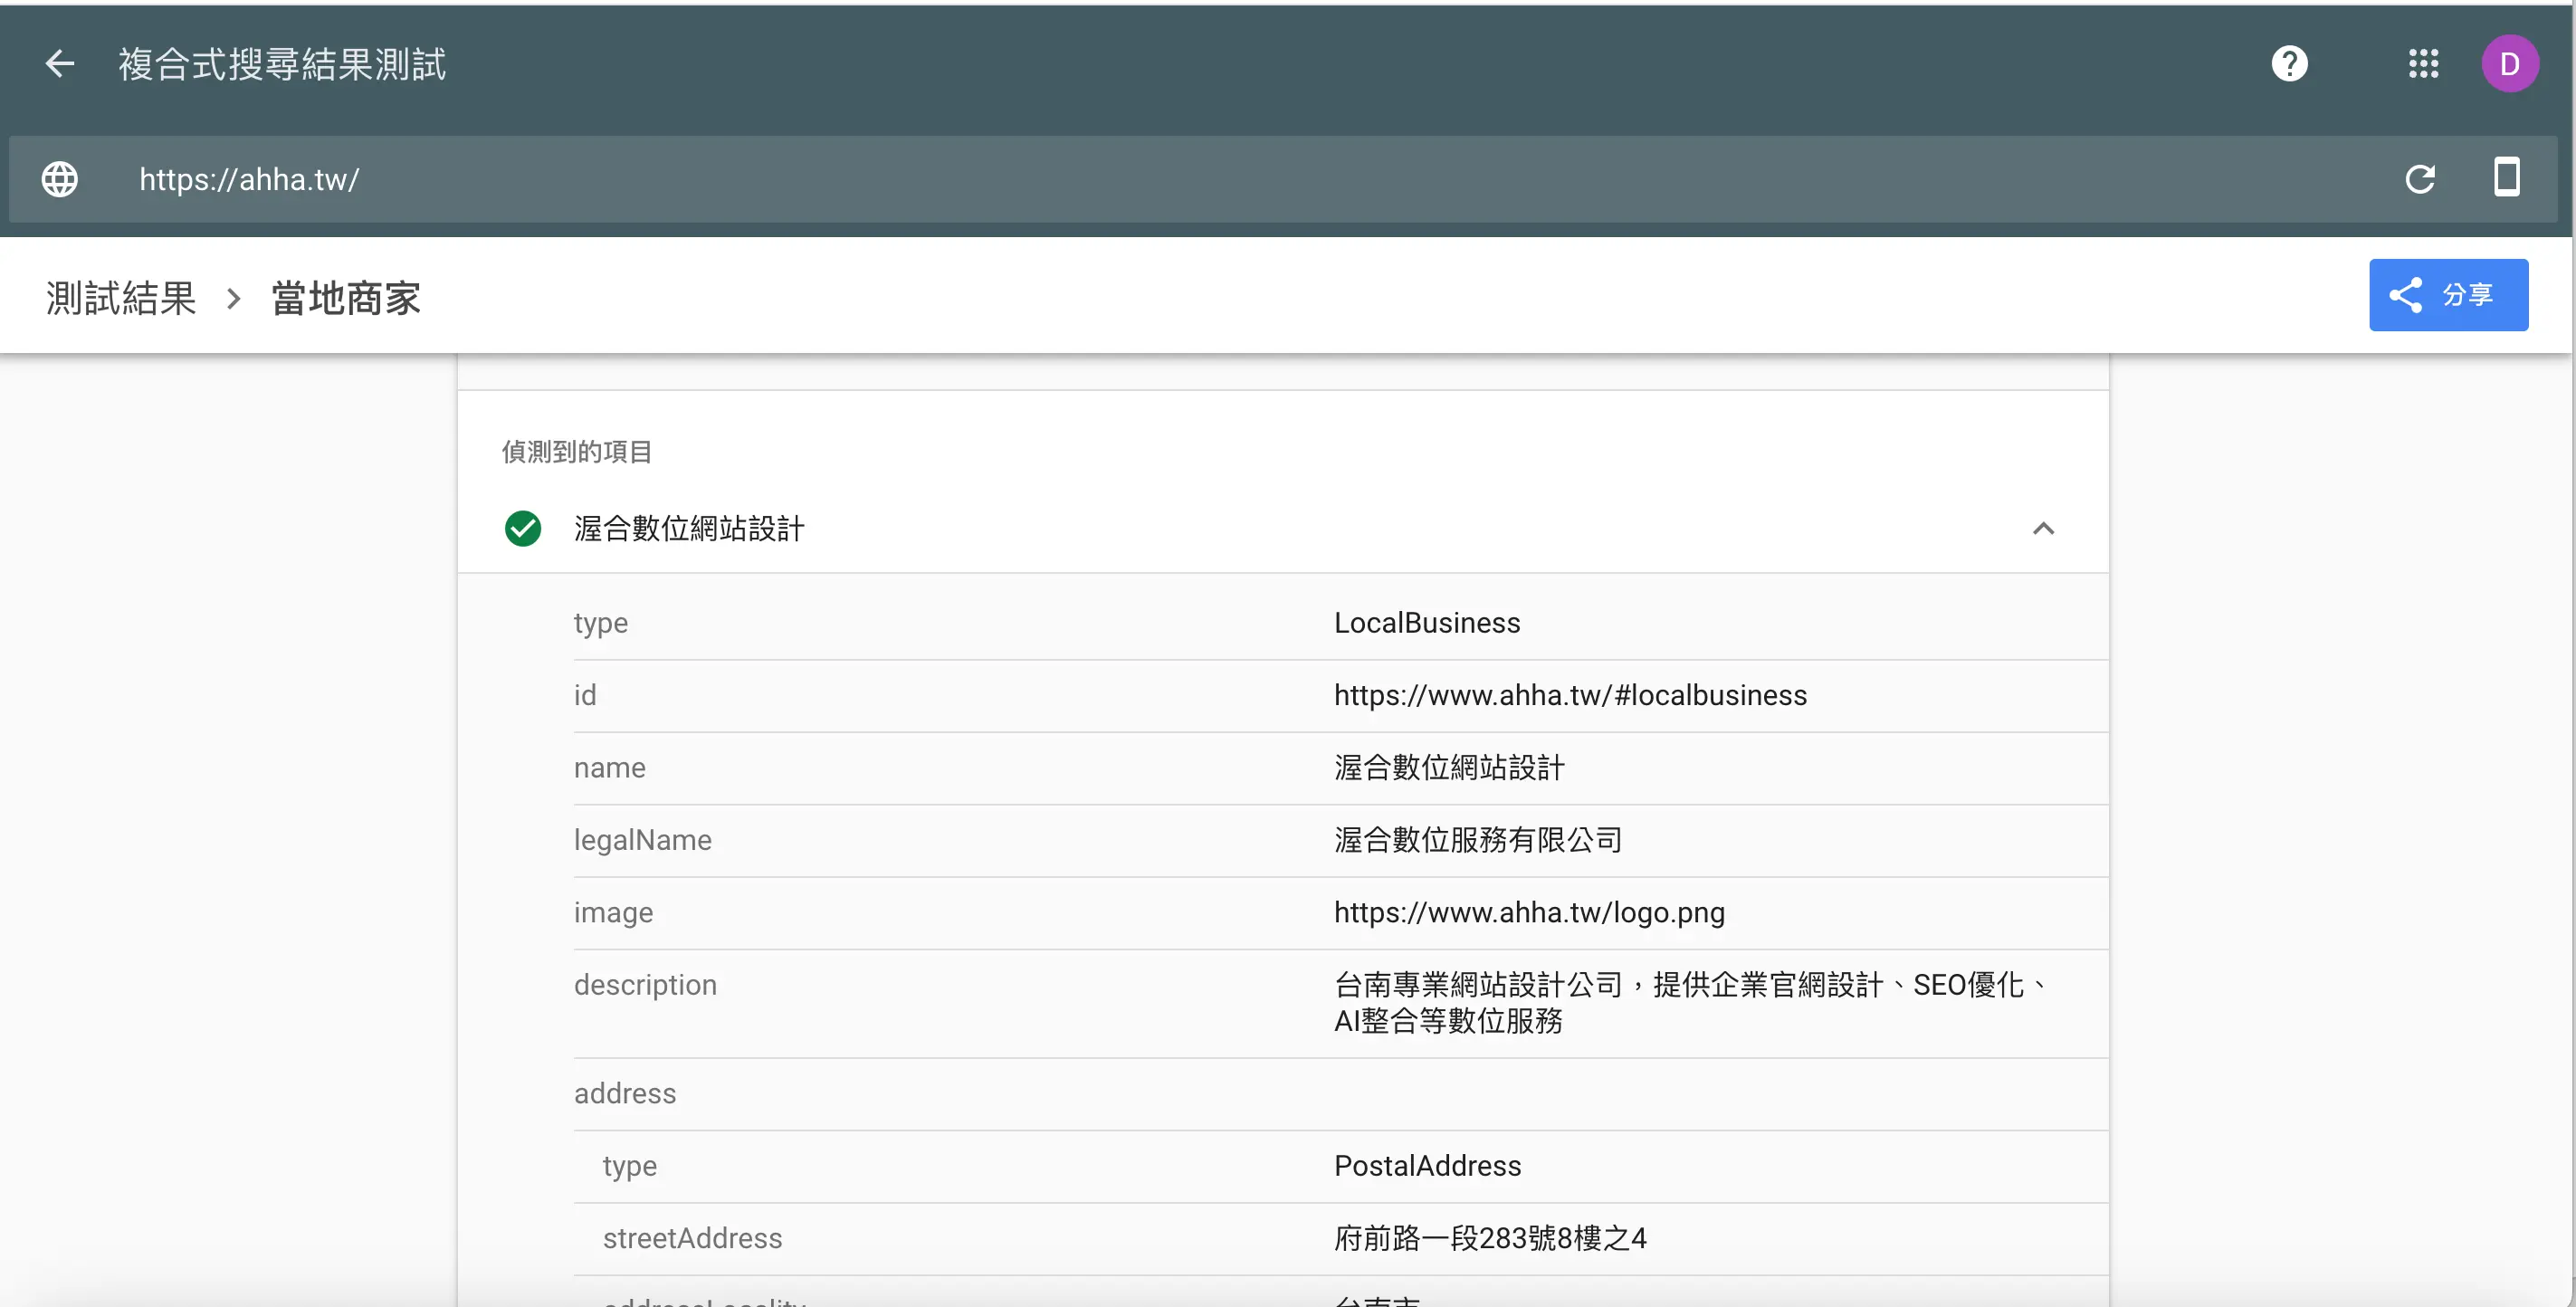Screen dimensions: 2576x1307
Task: Open the Google apps grid
Action: (x=2423, y=64)
